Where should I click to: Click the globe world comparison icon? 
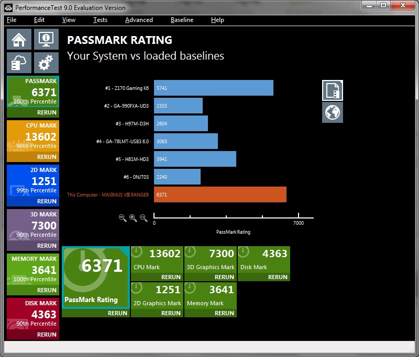(x=333, y=112)
